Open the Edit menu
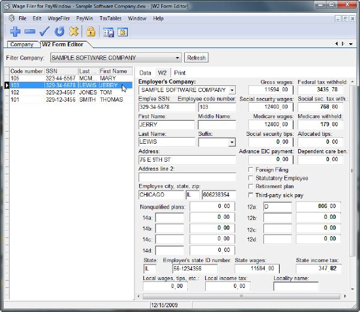The image size is (360, 312). click(x=37, y=19)
